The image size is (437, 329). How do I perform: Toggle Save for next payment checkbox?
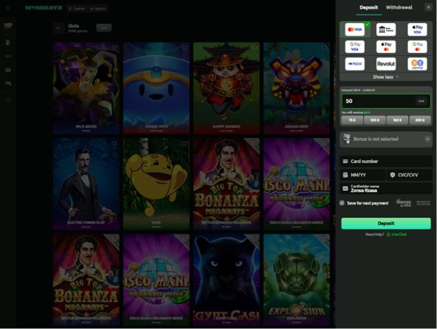(x=342, y=203)
